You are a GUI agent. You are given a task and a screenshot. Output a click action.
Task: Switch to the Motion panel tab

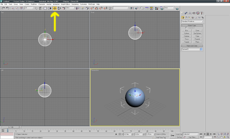coord(194,13)
